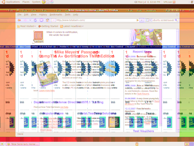
Task: Expand the Most Visited bookmarks folder
Action: 27,26
